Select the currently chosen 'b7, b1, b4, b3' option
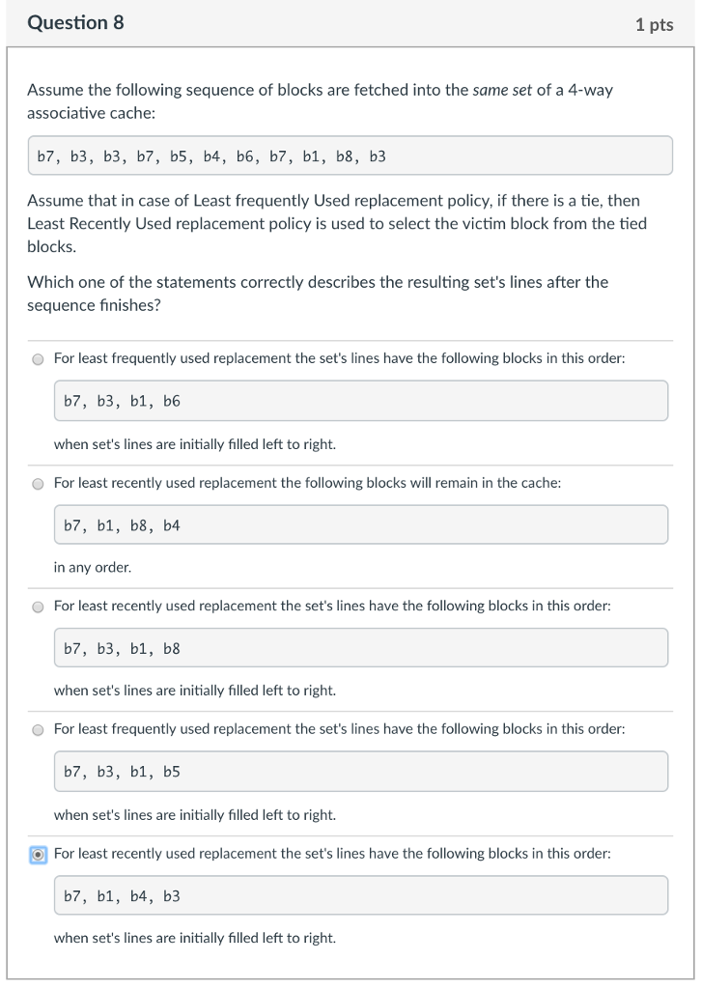The width and height of the screenshot is (701, 989). pos(38,853)
